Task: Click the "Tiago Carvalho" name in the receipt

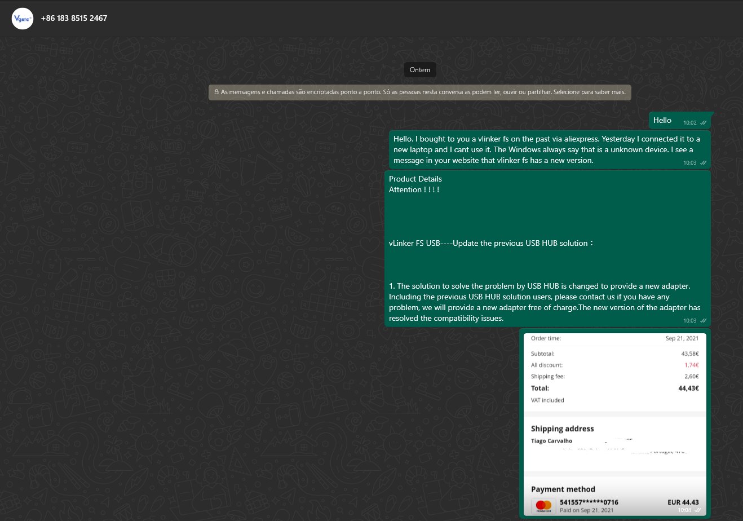Action: coord(551,441)
